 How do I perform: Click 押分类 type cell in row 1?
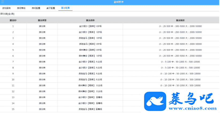tap(42, 26)
